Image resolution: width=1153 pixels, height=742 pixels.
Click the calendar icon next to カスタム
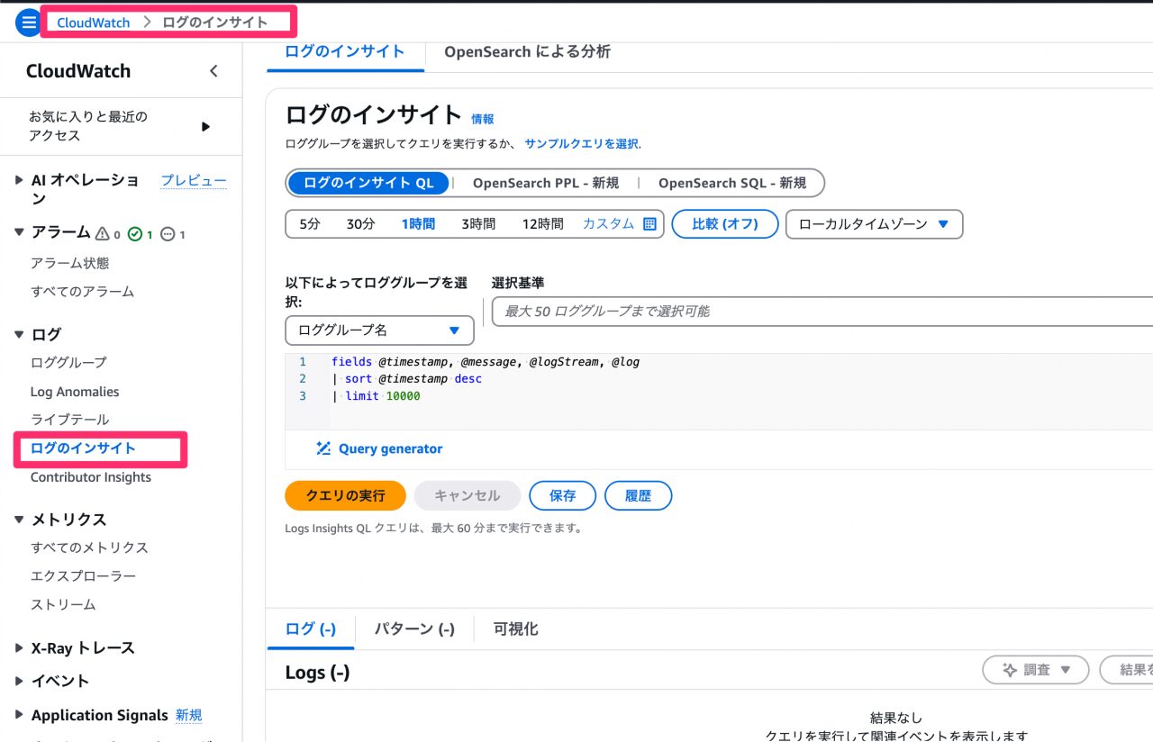[649, 224]
